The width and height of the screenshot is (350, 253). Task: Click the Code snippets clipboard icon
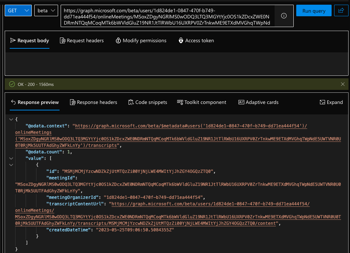pos(131,102)
